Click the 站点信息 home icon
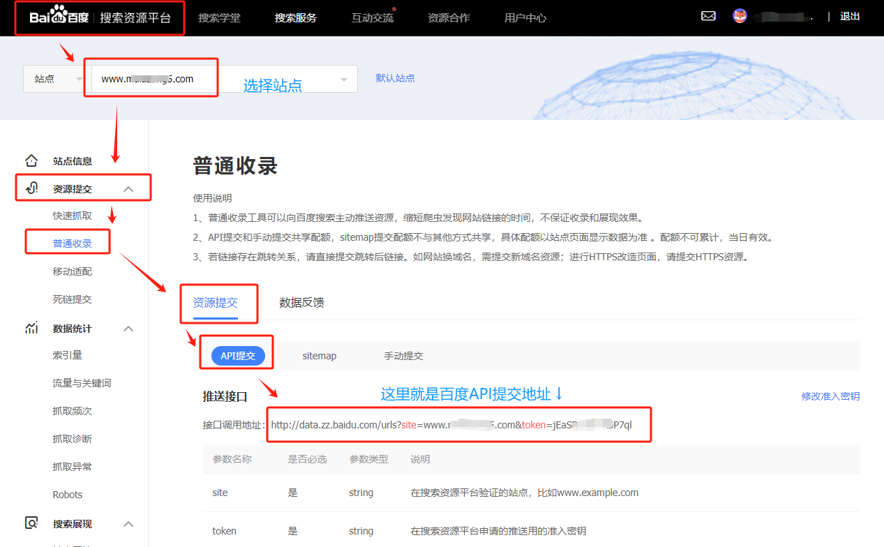This screenshot has width=884, height=547. coord(31,161)
